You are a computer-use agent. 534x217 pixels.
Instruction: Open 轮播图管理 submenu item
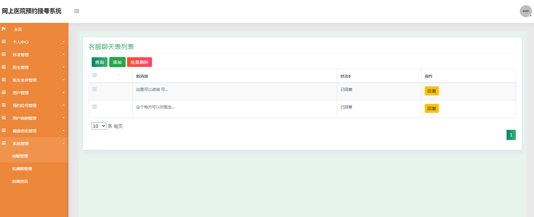(x=22, y=169)
